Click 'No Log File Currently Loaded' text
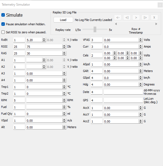This screenshot has width=163, height=166. click(93, 20)
